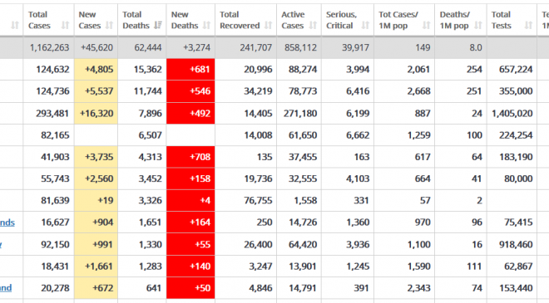Select the Total Deaths header text

pos(136,20)
